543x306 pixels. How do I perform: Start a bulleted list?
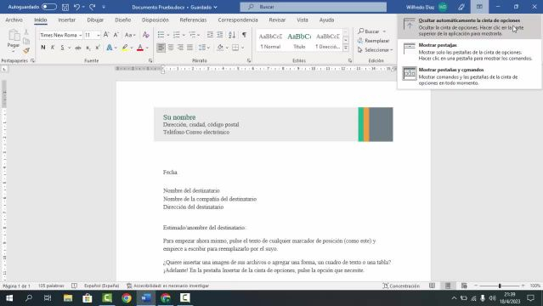(161, 35)
